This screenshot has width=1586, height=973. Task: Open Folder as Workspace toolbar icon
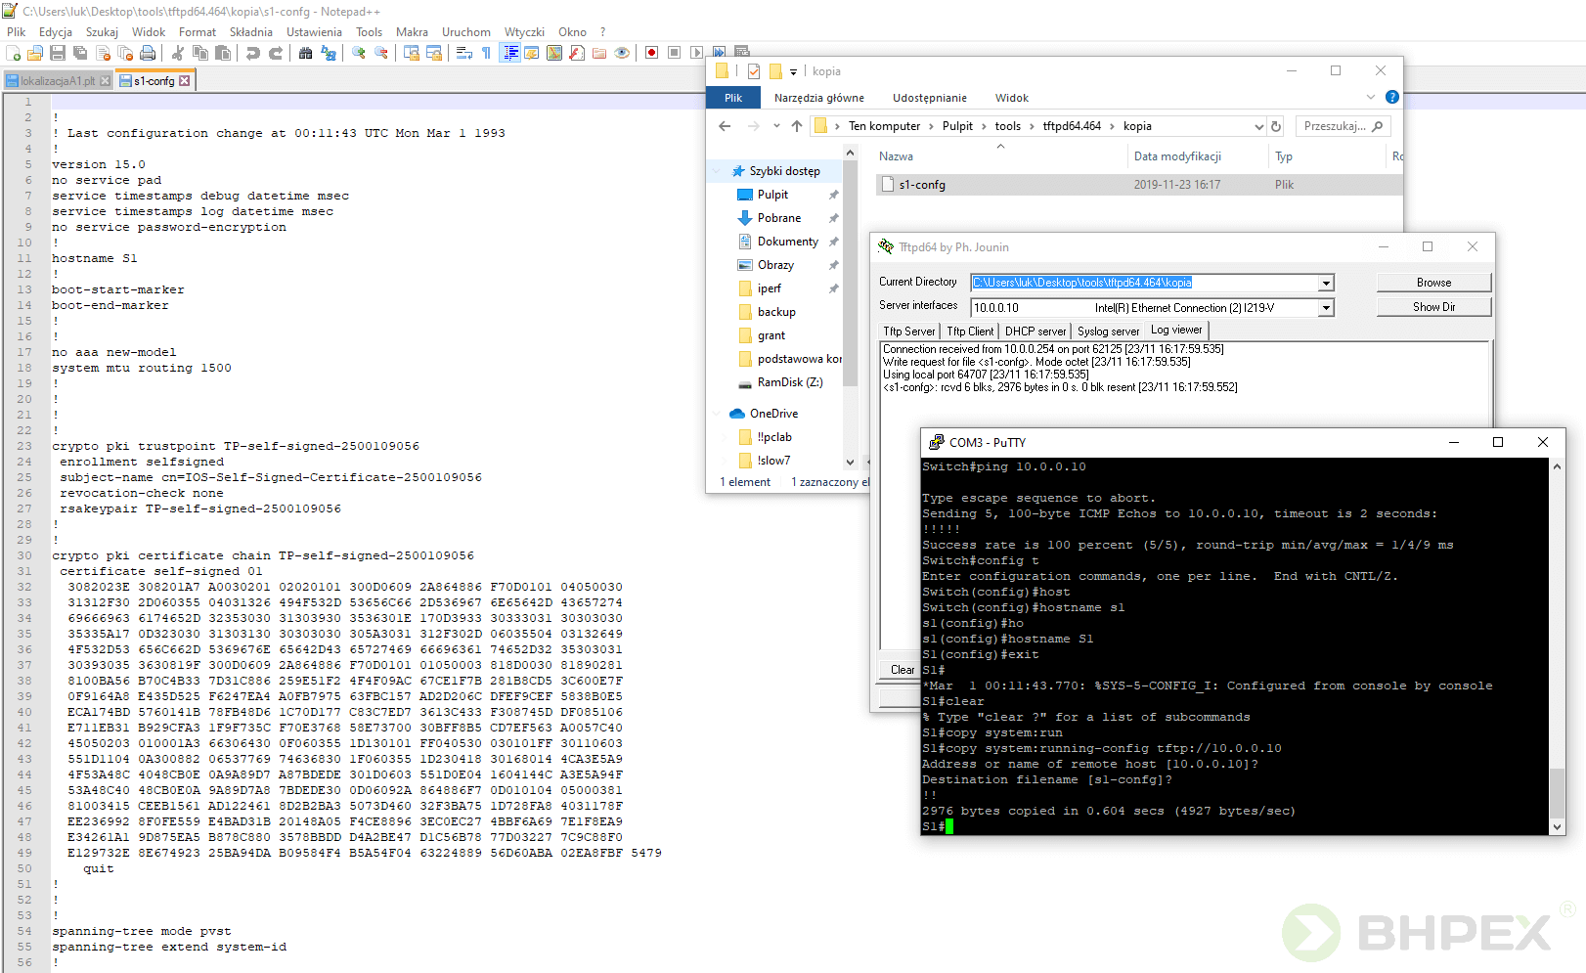click(599, 53)
